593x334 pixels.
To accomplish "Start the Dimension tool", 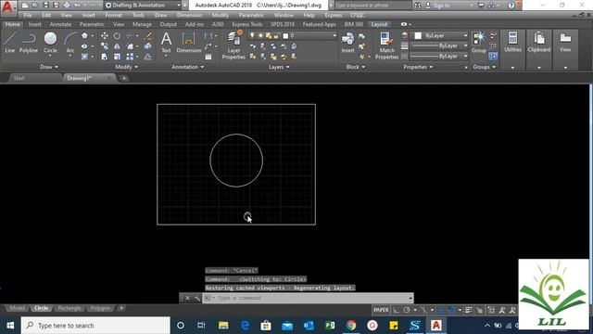I will coord(189,42).
